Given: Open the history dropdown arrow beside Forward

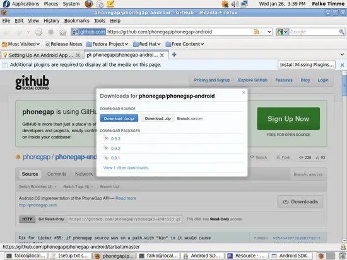Looking at the screenshot, I should [x=28, y=32].
